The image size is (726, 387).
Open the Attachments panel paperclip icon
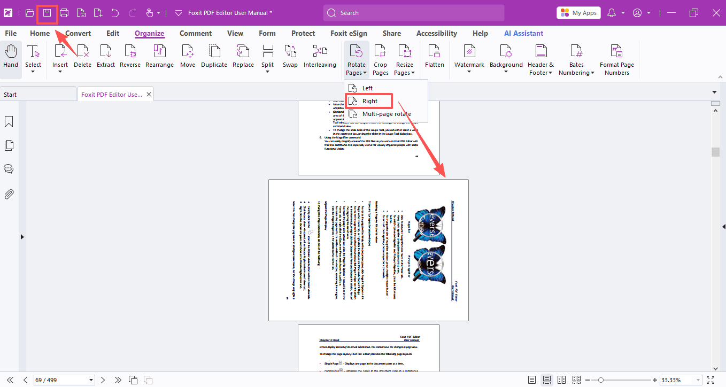[9, 194]
